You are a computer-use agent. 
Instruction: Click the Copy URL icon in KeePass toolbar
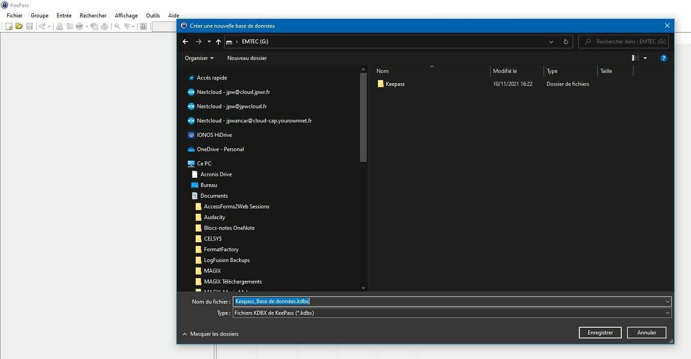[94, 26]
